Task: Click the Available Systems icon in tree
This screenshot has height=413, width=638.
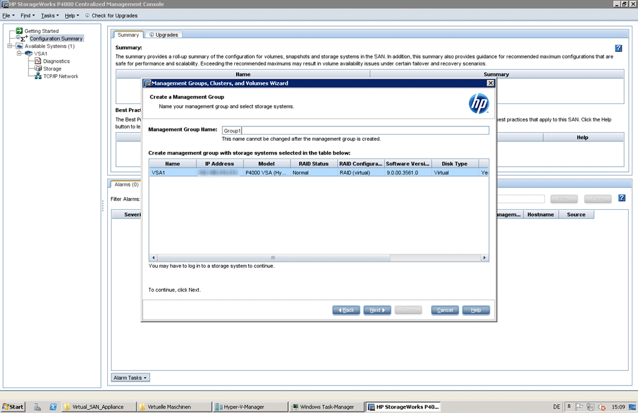Action: click(x=19, y=46)
